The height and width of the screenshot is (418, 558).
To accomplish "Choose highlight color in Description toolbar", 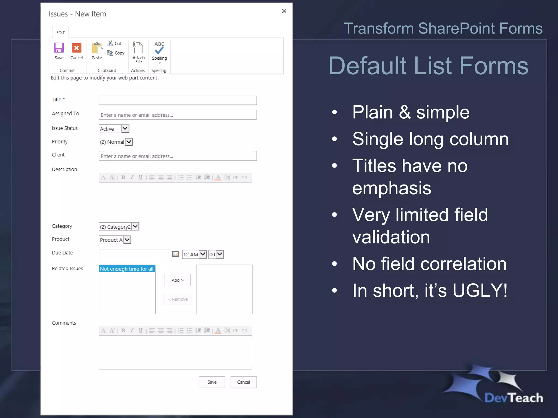I will pyautogui.click(x=227, y=177).
